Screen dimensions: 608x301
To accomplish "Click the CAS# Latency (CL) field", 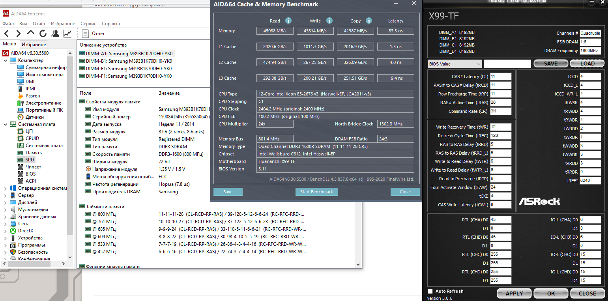I will (x=501, y=77).
